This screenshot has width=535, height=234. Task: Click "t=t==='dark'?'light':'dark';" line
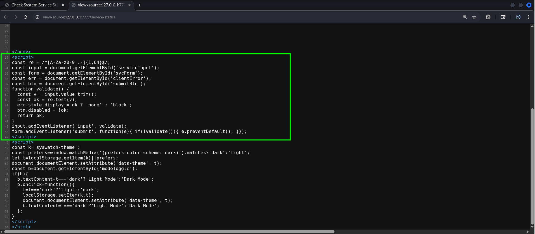coord(61,190)
